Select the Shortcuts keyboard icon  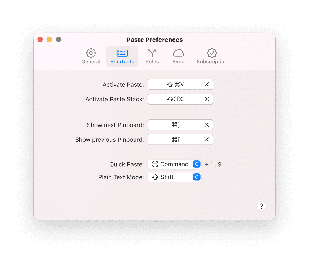click(122, 53)
